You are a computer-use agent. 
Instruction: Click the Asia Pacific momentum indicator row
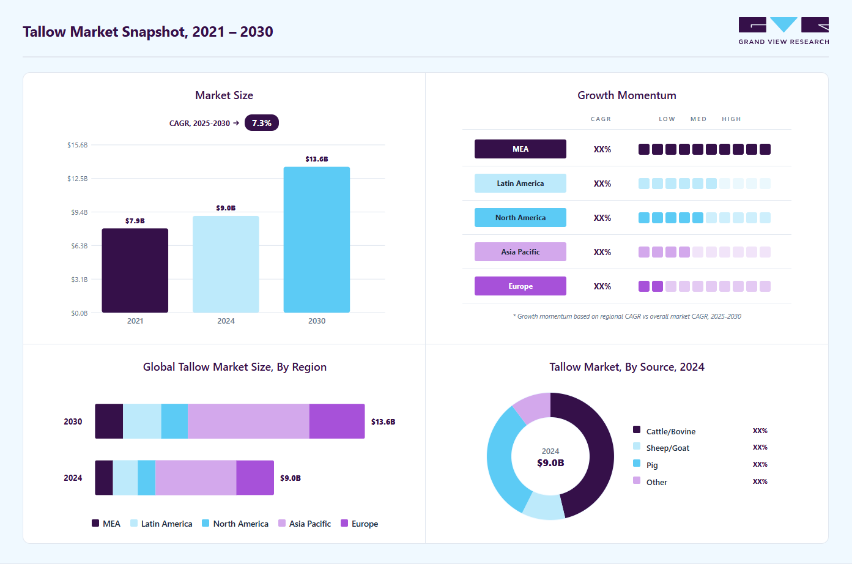pos(705,252)
